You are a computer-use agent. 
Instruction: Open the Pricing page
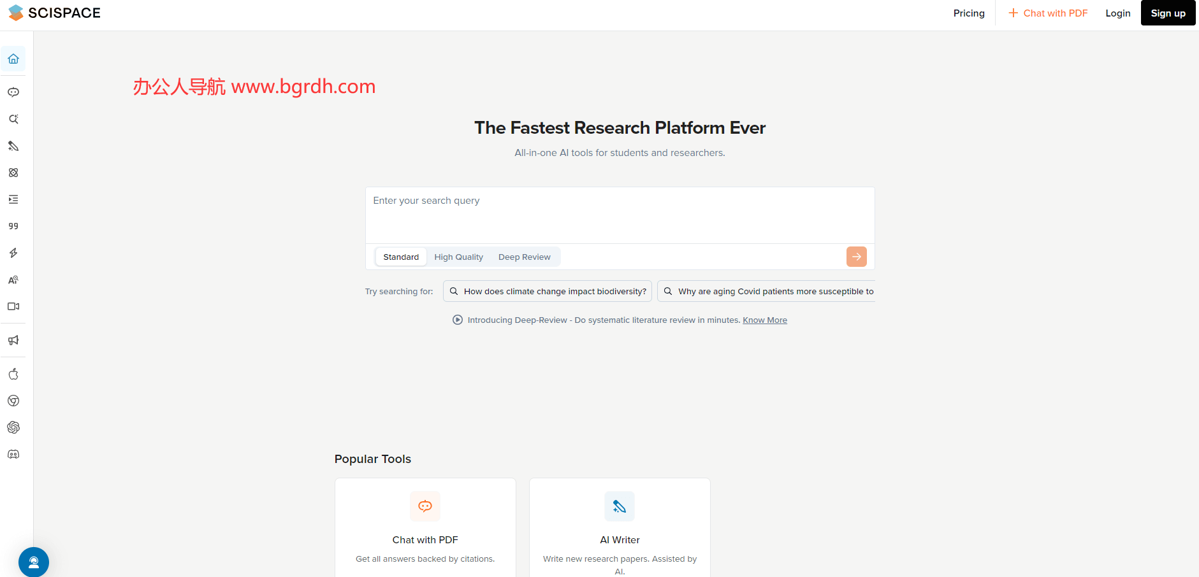click(x=968, y=13)
